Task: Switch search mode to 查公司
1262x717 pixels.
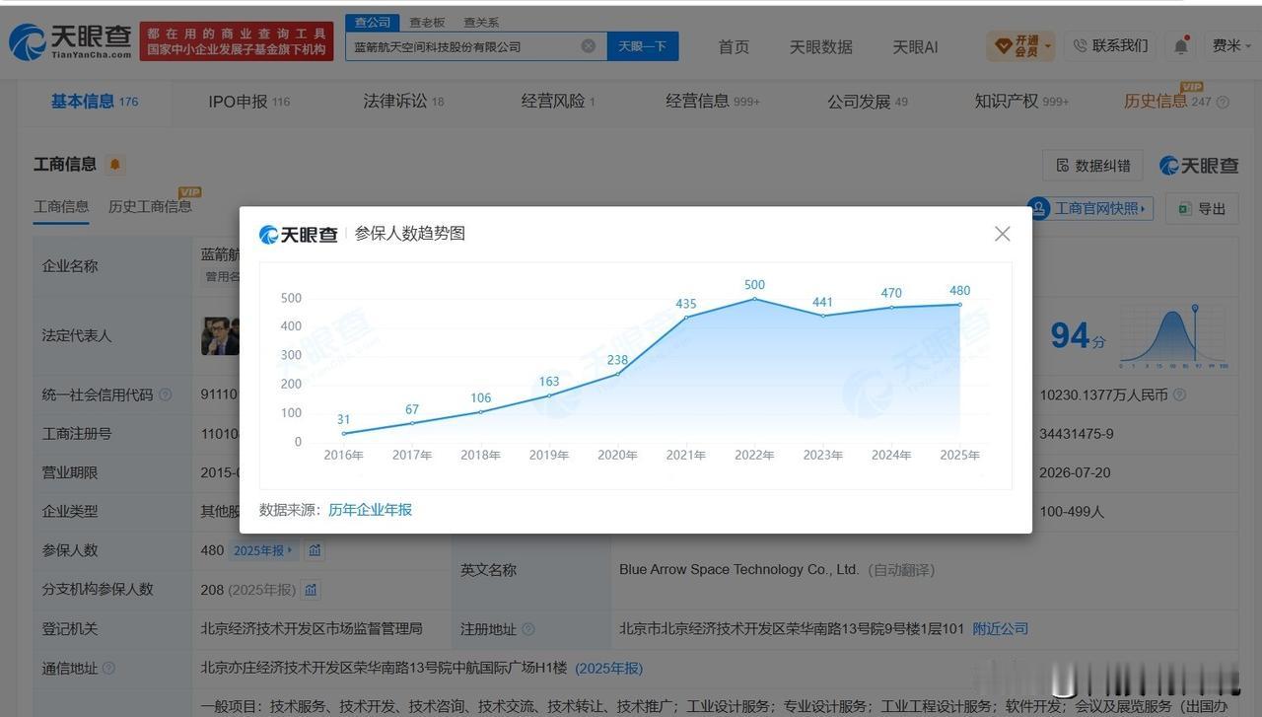Action: [x=373, y=22]
